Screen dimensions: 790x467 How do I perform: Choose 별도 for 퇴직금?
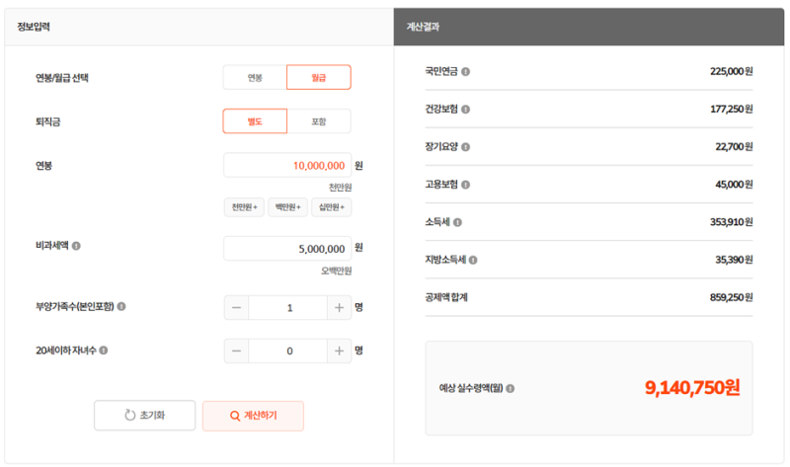[255, 121]
